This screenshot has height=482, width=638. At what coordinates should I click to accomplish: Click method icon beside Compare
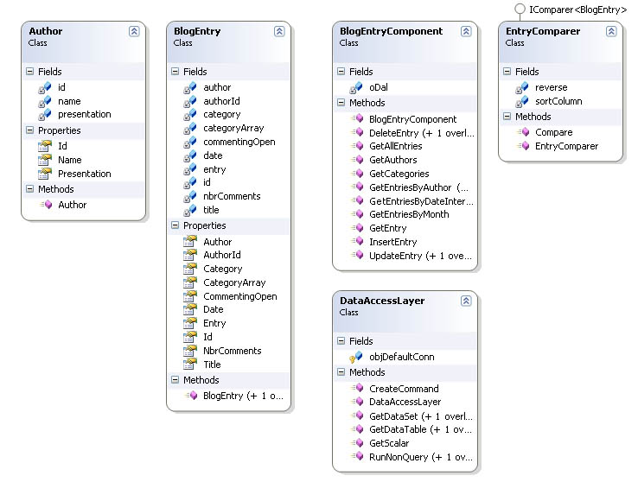pyautogui.click(x=524, y=132)
